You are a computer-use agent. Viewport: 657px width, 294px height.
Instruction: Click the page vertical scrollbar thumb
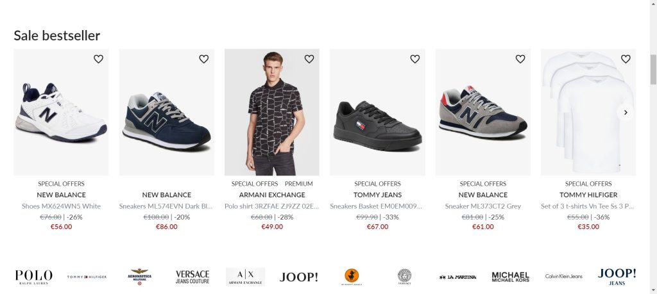(x=653, y=69)
